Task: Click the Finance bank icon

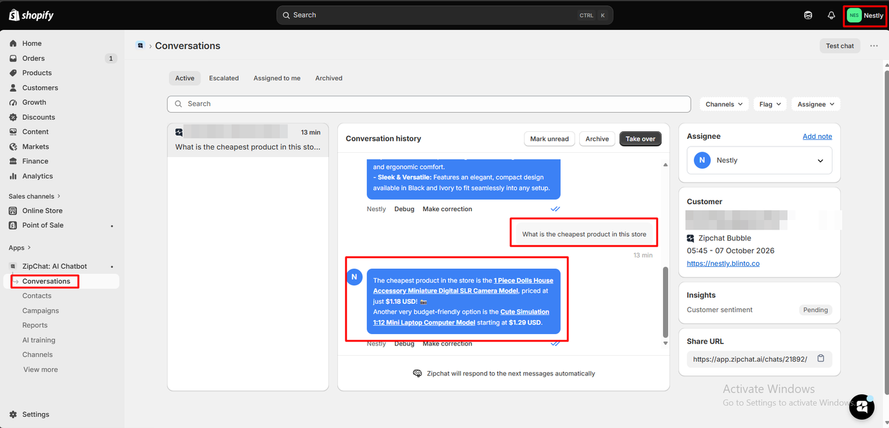Action: (13, 161)
